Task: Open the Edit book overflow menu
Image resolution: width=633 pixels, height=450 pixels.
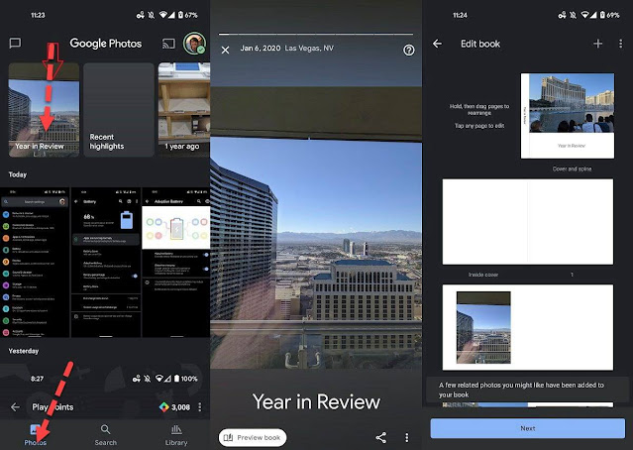Action: pyautogui.click(x=620, y=44)
